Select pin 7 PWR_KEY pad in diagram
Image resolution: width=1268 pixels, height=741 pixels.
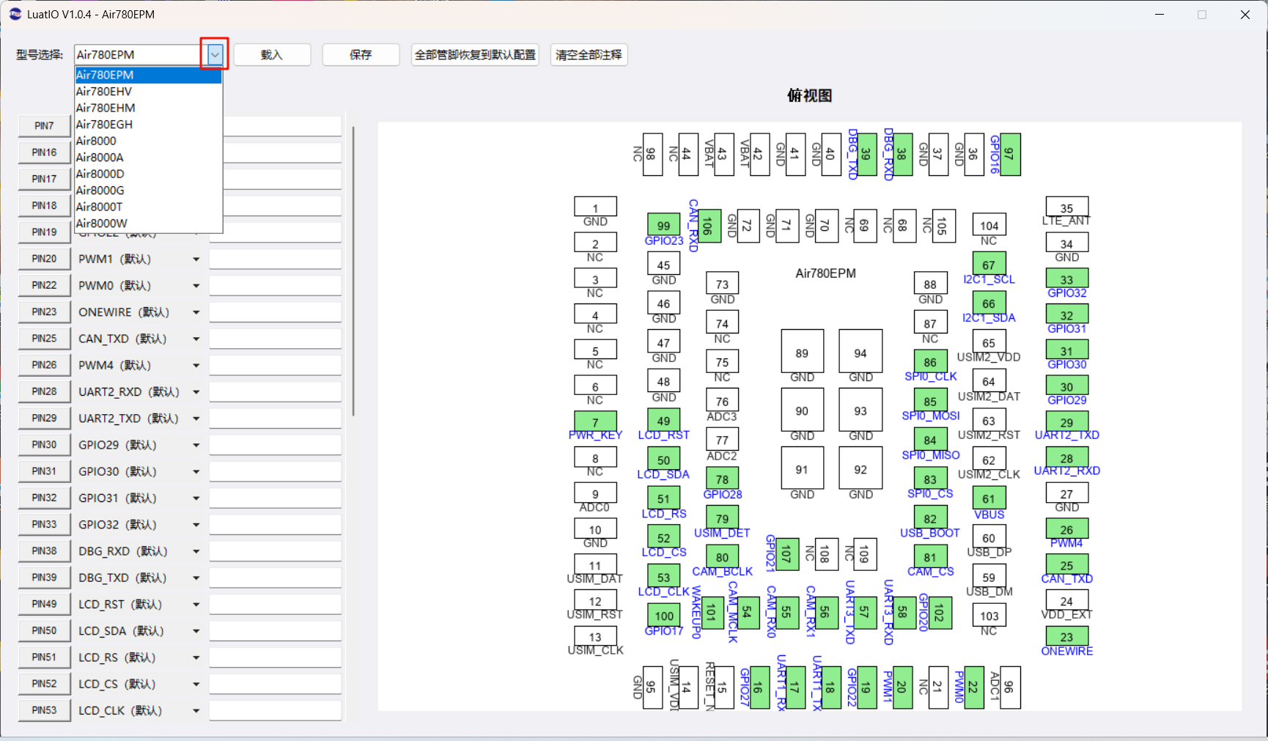(595, 421)
